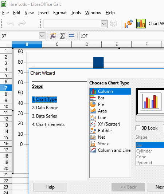Select the Normal column chart thumbnail
The image size is (164, 194).
click(151, 101)
